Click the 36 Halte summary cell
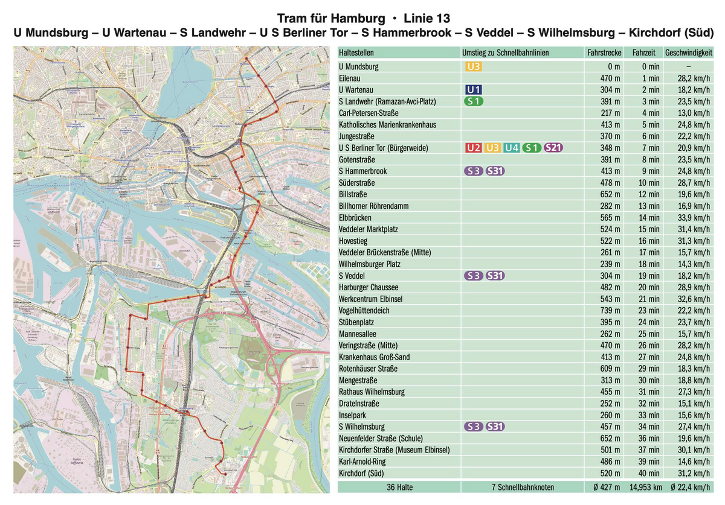Image resolution: width=725 pixels, height=505 pixels. pos(399,487)
